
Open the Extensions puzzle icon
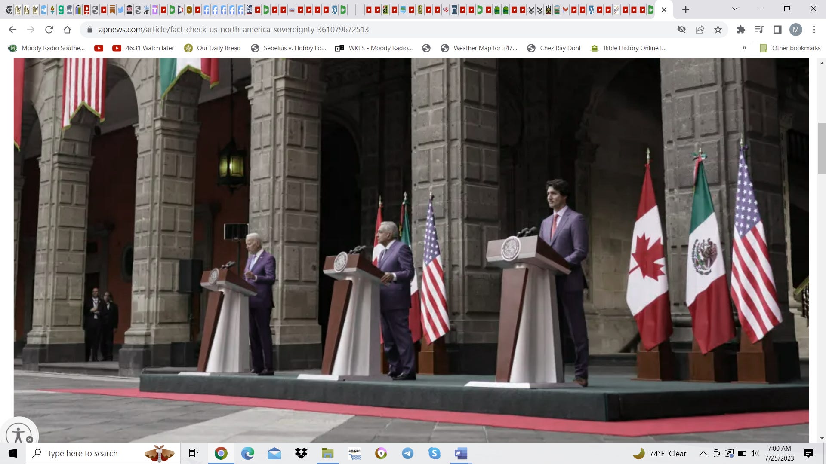point(741,30)
